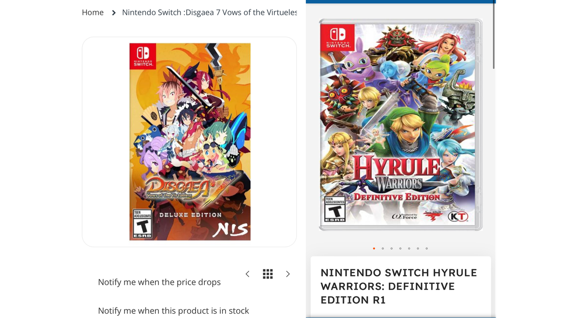Select the fourth carousel dot
The width and height of the screenshot is (565, 318).
[x=400, y=248]
